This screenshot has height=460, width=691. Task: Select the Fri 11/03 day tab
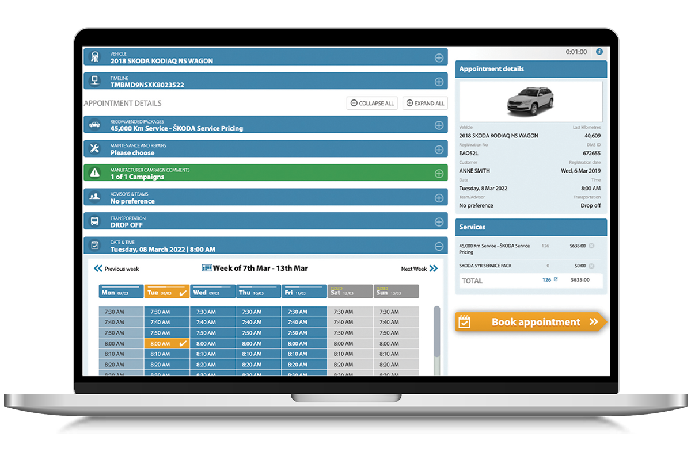coord(305,292)
